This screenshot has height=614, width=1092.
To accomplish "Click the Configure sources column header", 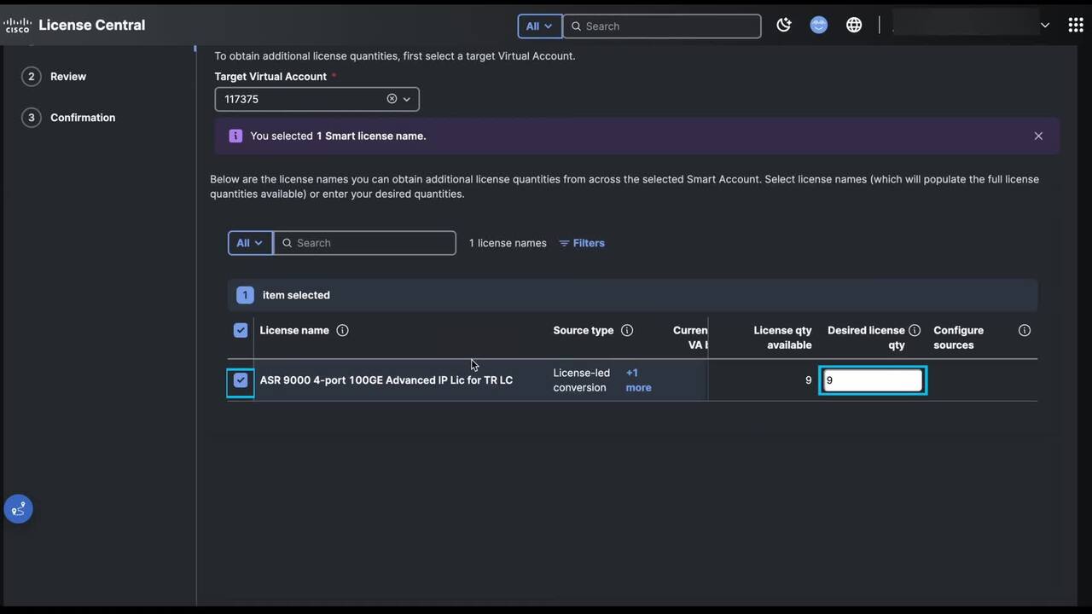I will pyautogui.click(x=958, y=338).
